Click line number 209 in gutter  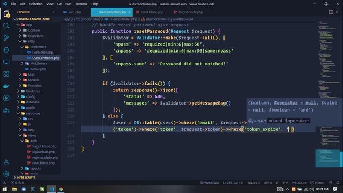[71, 84]
